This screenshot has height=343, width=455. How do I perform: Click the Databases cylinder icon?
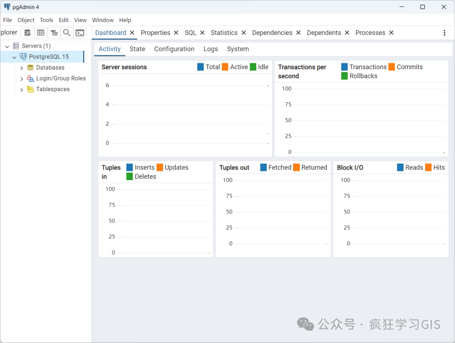[30, 68]
